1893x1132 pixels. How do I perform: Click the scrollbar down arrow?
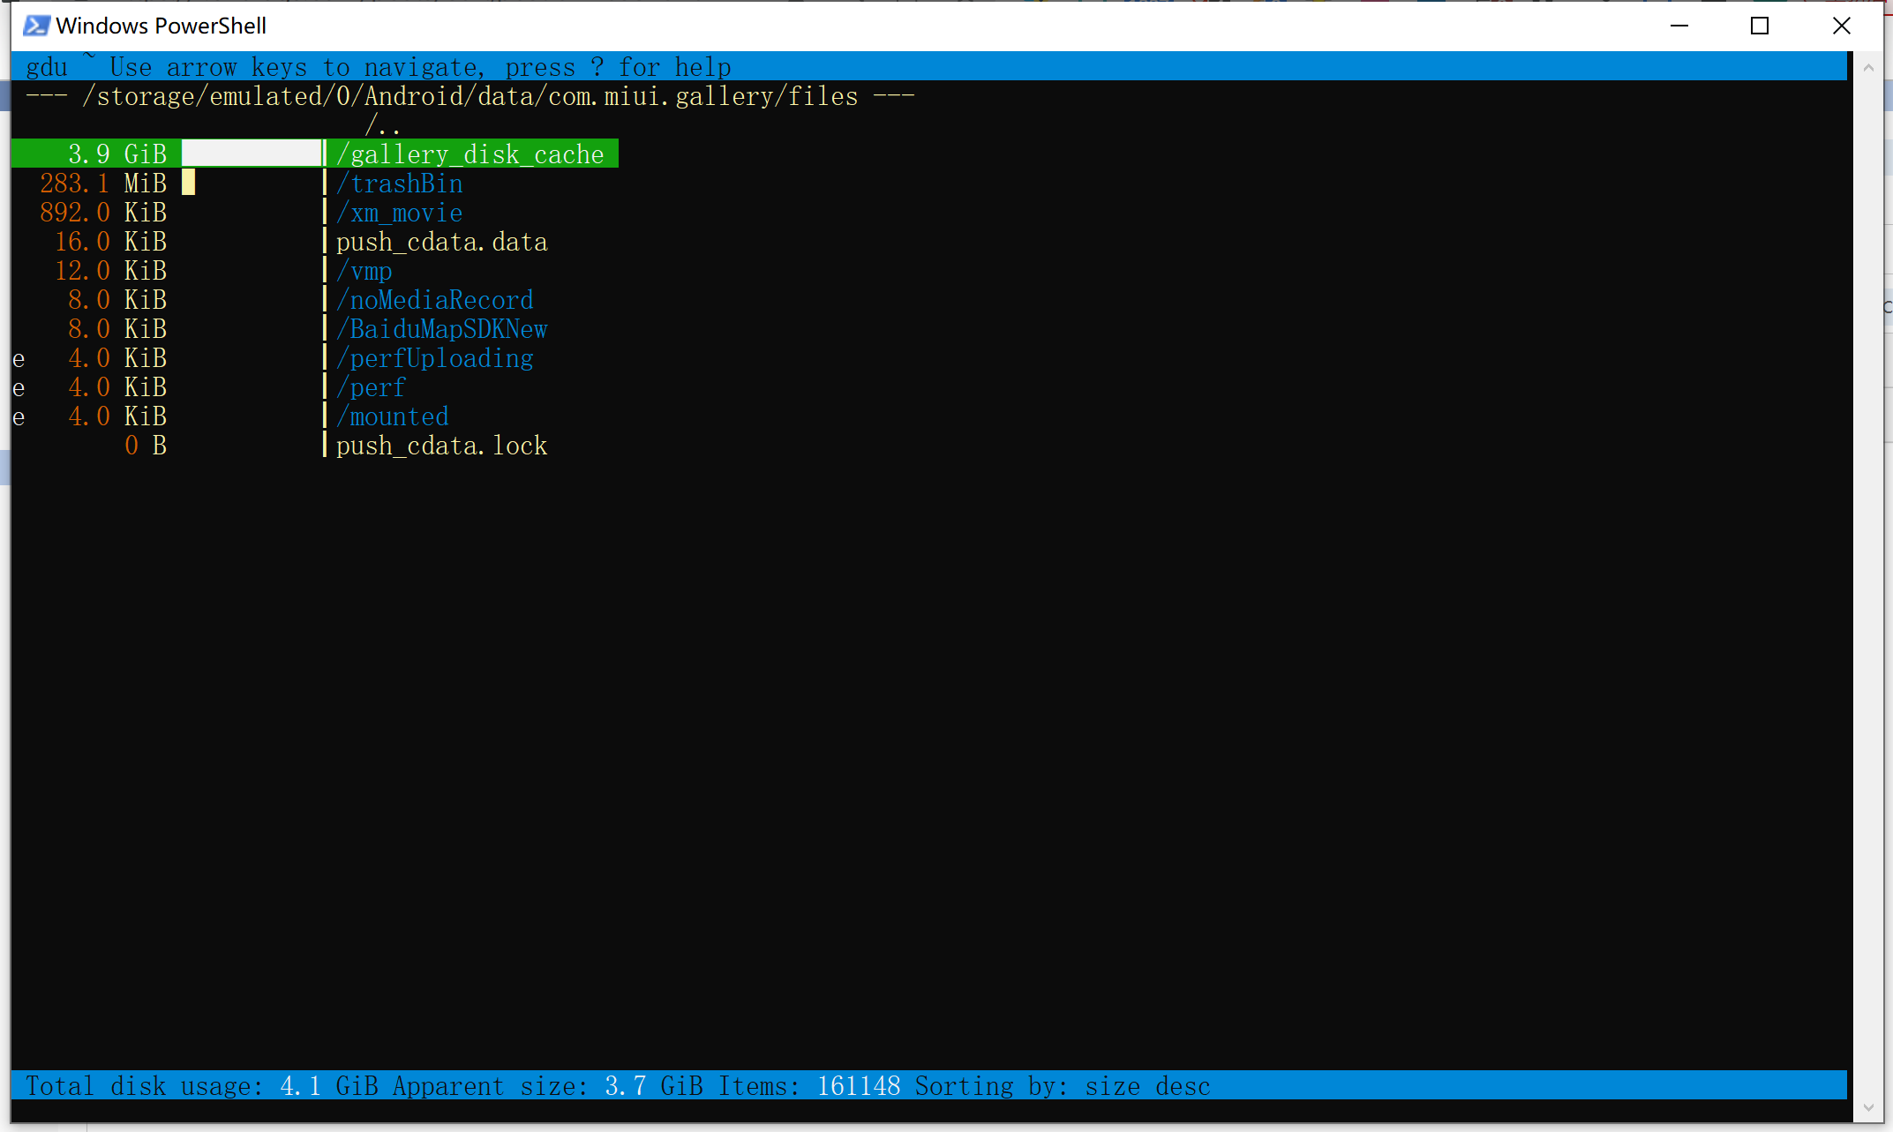(x=1868, y=1107)
